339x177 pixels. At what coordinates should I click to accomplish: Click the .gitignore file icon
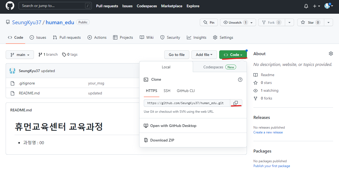pos(12,83)
